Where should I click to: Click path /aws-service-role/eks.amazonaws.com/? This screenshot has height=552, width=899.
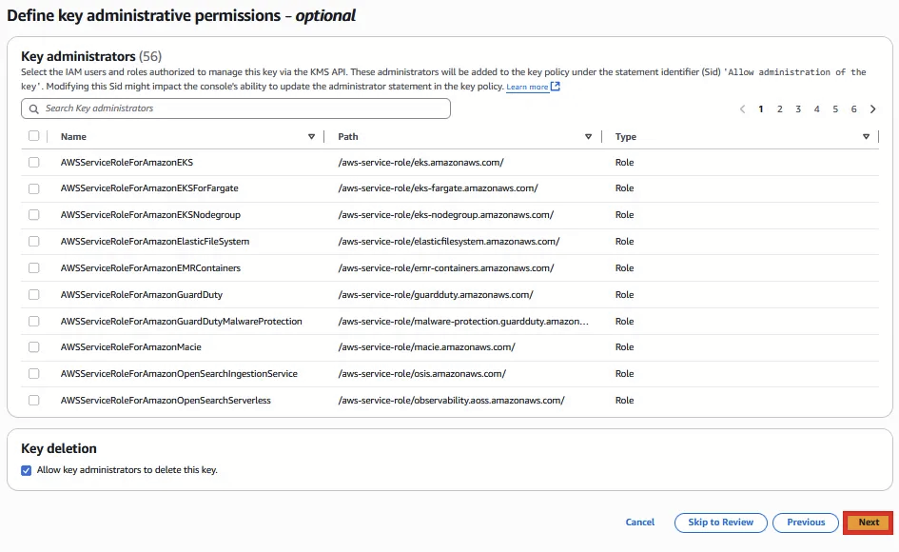(x=420, y=163)
